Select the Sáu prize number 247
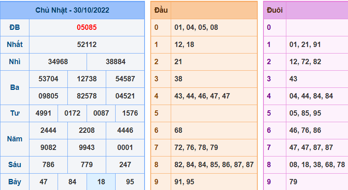 (125, 165)
